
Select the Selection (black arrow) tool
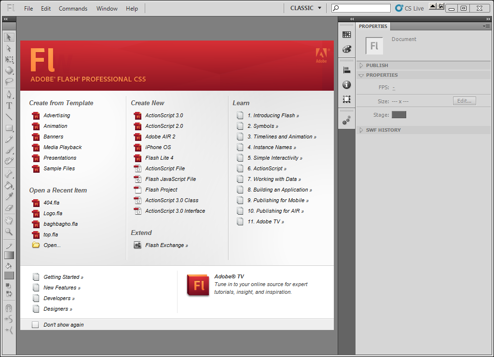(x=9, y=37)
